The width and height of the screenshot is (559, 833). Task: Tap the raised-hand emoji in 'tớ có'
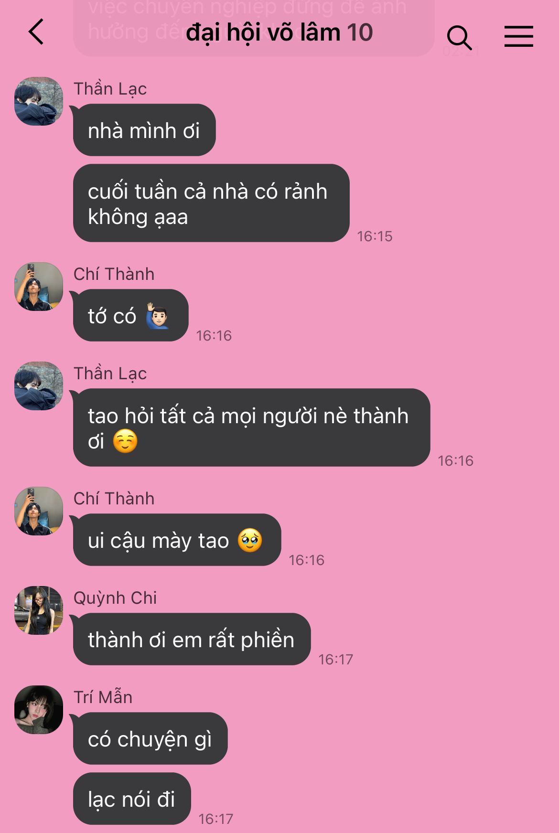point(157,315)
